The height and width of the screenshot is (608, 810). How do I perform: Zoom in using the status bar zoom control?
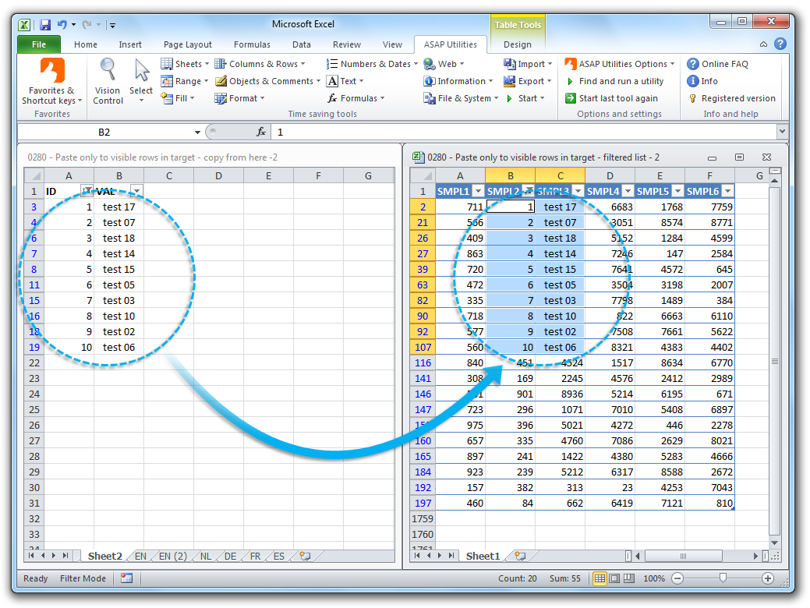(x=767, y=578)
